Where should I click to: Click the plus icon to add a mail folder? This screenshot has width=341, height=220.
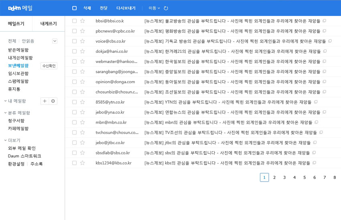click(x=45, y=101)
